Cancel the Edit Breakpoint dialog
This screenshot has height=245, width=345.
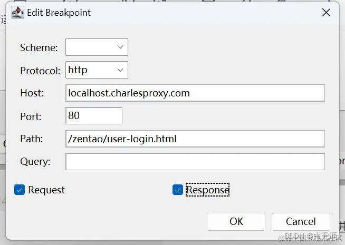pyautogui.click(x=301, y=221)
